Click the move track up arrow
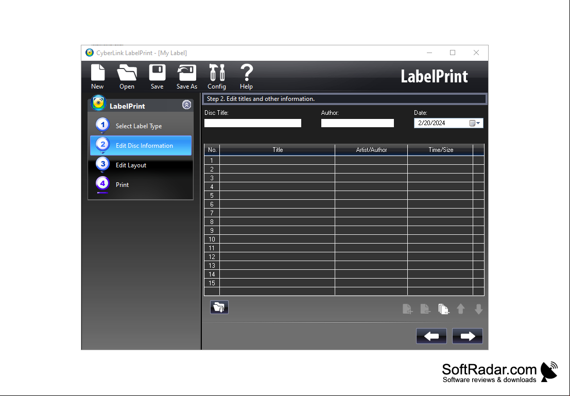The width and height of the screenshot is (570, 396). pyautogui.click(x=460, y=309)
